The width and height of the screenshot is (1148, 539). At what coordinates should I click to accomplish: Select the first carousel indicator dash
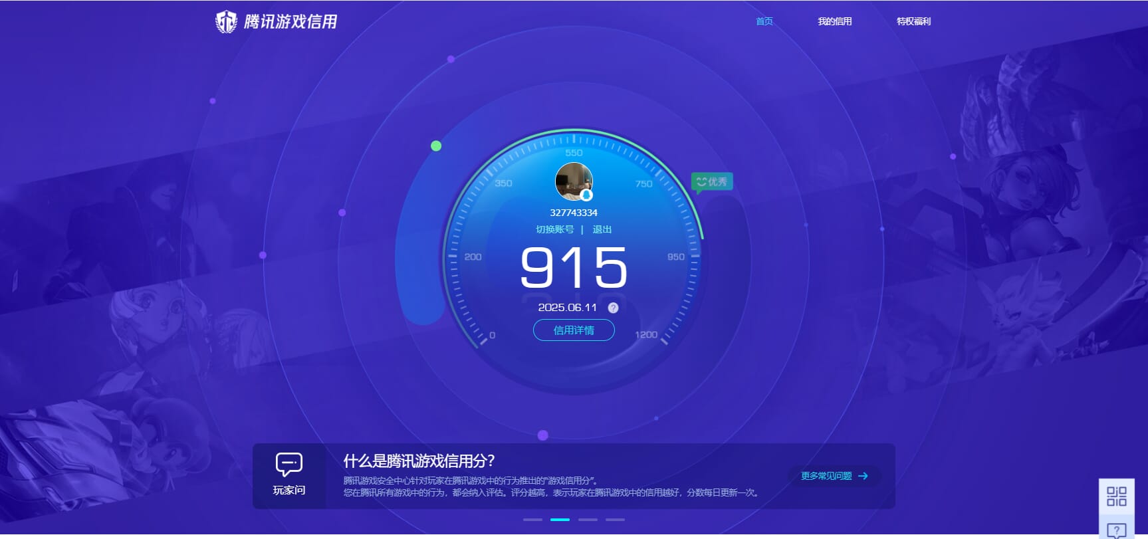532,520
